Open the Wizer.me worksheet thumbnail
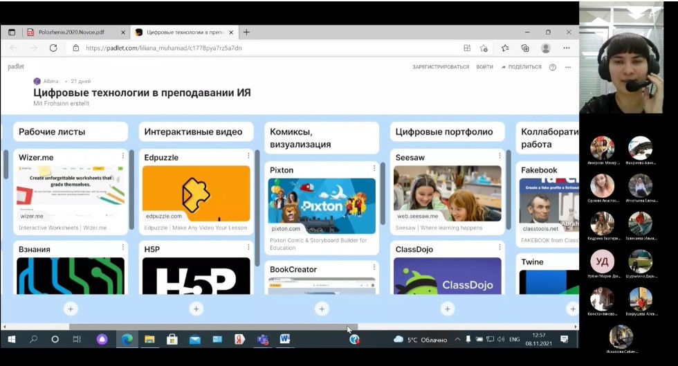678x366 pixels. coord(71,193)
